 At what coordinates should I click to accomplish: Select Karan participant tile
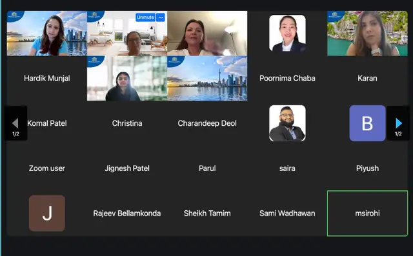coord(367,78)
